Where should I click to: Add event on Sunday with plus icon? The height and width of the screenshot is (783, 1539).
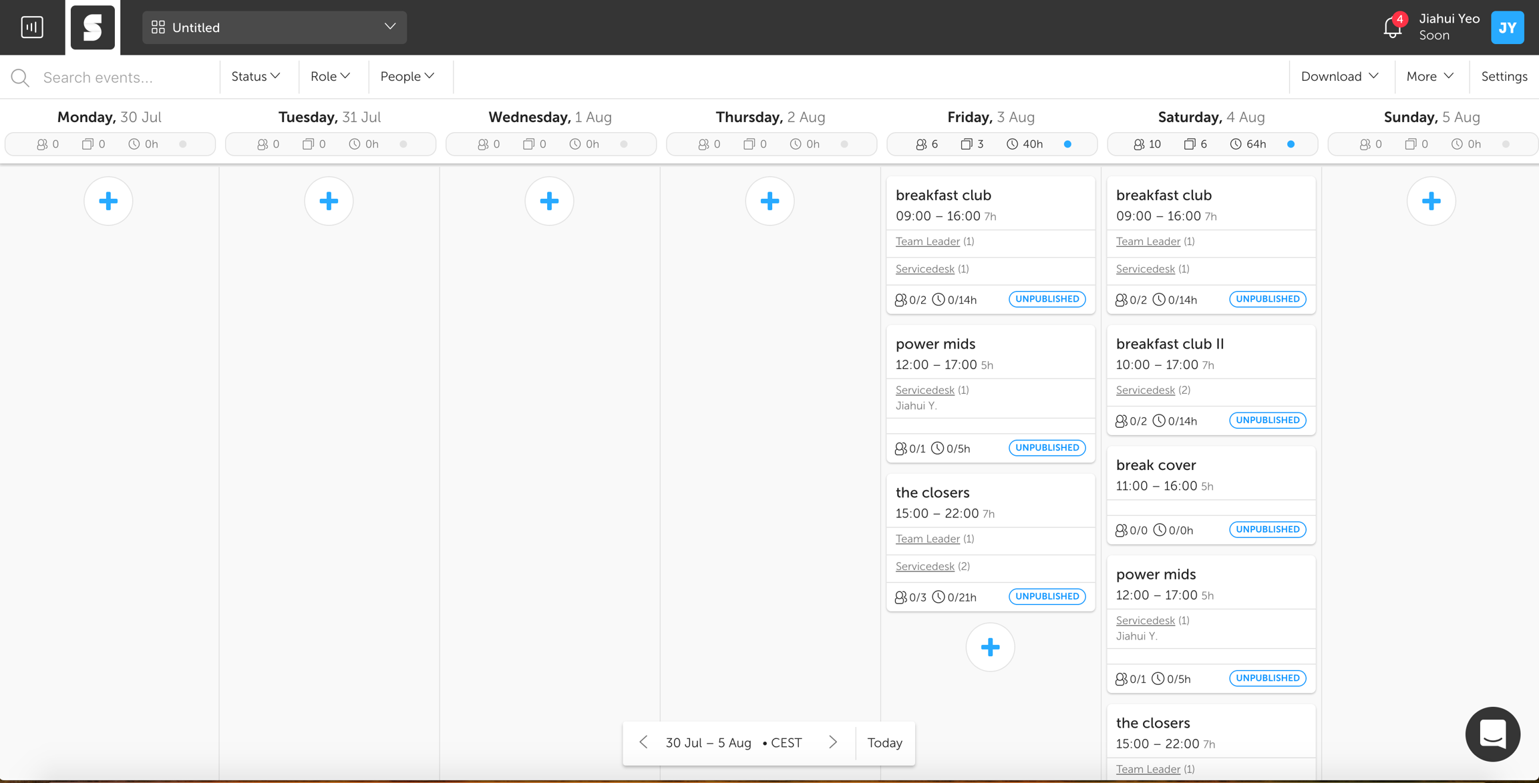click(1431, 201)
